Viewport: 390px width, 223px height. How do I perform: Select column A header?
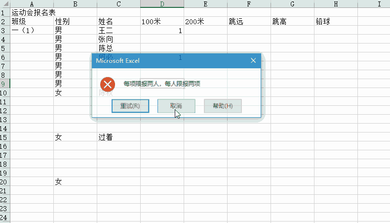[32, 4]
